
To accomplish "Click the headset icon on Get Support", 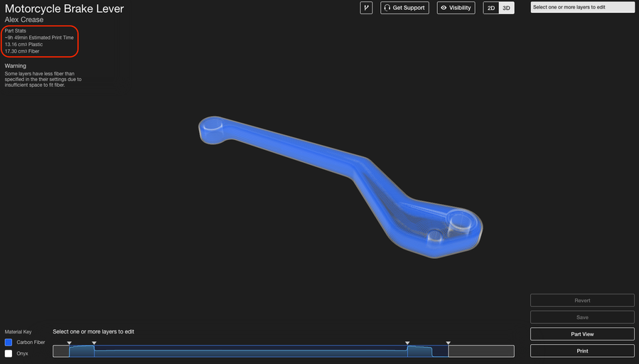I will [x=387, y=8].
